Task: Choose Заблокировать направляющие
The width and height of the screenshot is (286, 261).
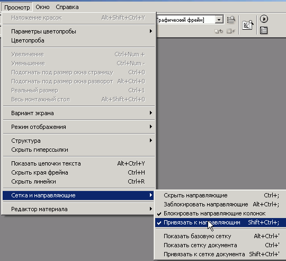Action: pyautogui.click(x=220, y=204)
